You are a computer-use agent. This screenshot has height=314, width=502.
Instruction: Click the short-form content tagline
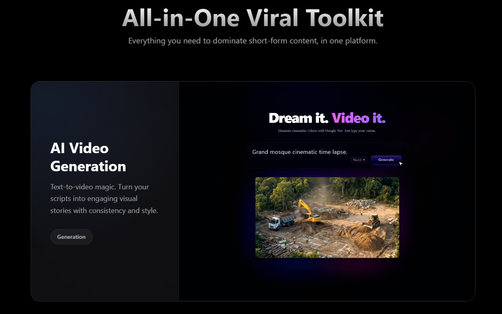[253, 41]
